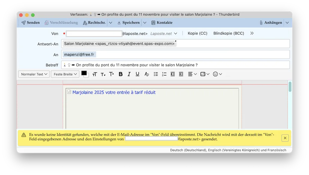
Task: Open the emoji insert dropdown
Action: tap(217, 74)
